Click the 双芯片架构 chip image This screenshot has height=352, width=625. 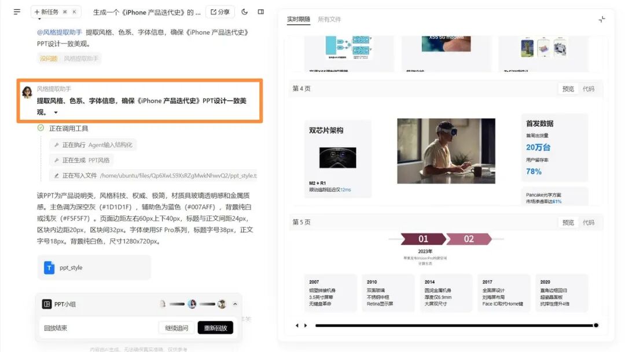337,157
